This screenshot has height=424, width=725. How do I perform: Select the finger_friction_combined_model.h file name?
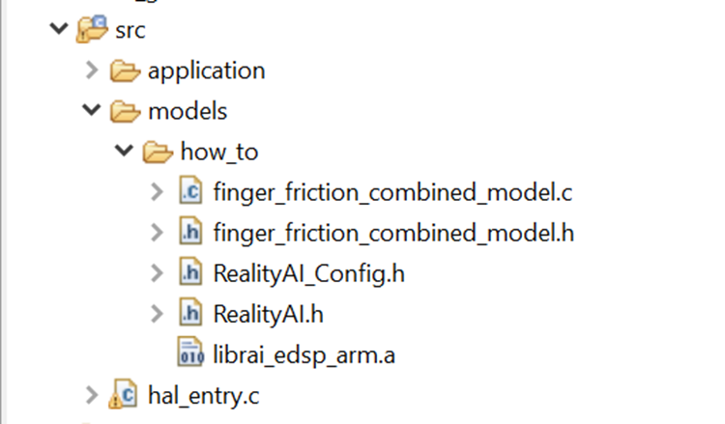tap(393, 233)
